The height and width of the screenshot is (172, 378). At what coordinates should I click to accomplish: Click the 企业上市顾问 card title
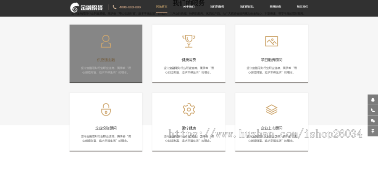click(272, 128)
